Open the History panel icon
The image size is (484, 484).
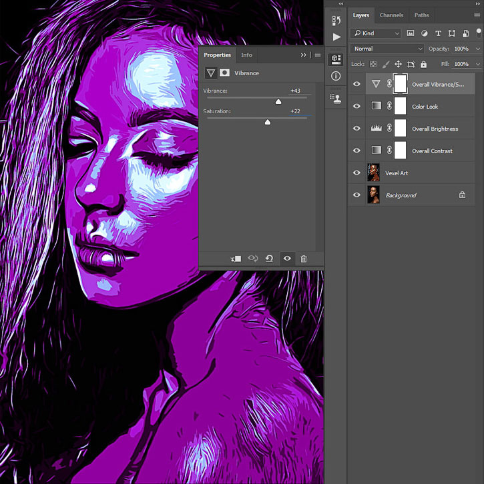[336, 21]
